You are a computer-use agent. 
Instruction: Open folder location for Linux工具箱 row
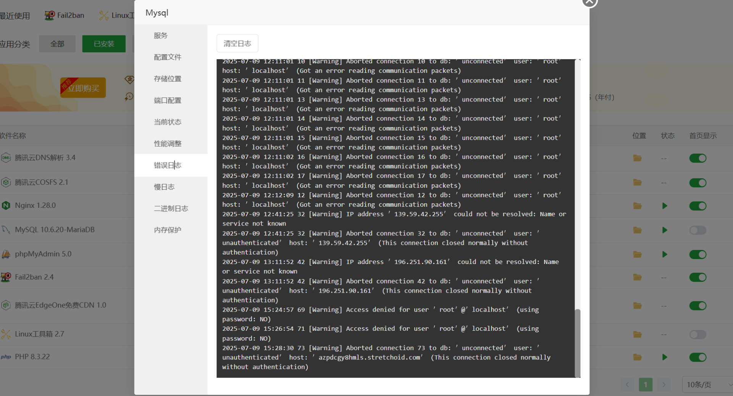[x=638, y=335]
